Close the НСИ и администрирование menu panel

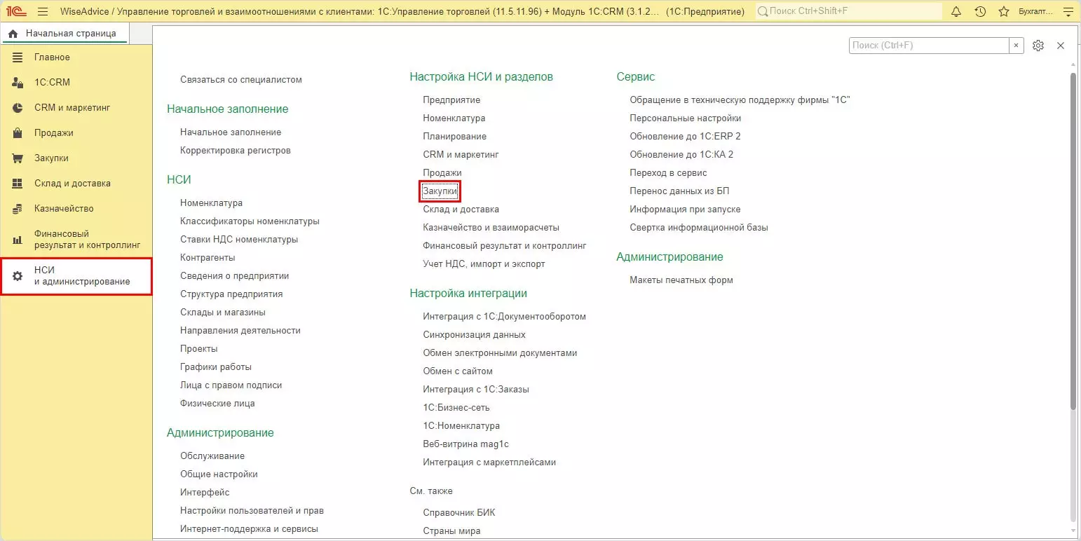pyautogui.click(x=1061, y=46)
